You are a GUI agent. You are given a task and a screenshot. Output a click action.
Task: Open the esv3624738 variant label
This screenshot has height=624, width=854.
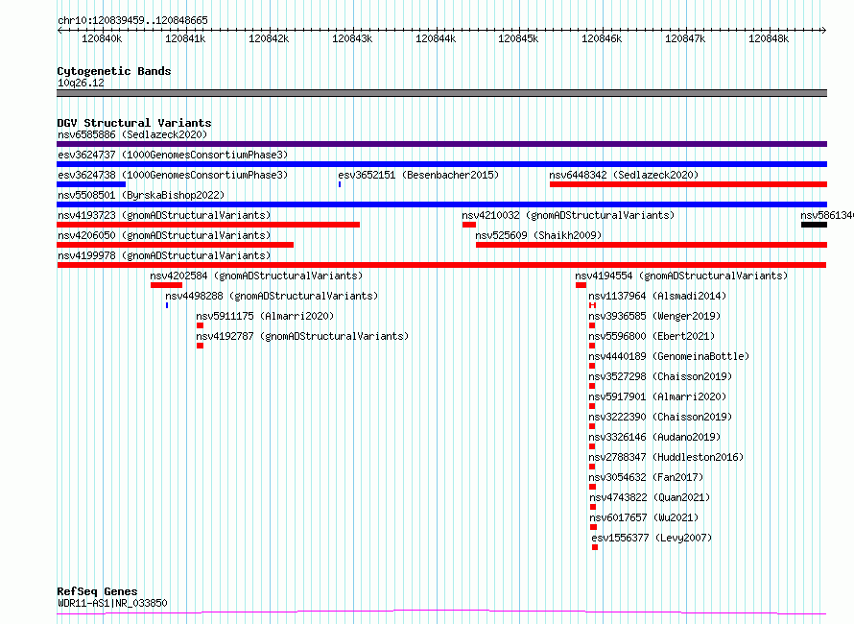point(173,175)
